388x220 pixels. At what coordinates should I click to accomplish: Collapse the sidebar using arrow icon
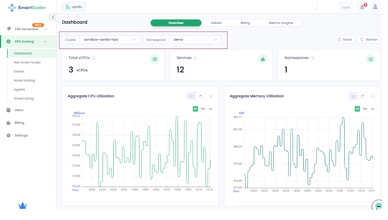point(53,17)
